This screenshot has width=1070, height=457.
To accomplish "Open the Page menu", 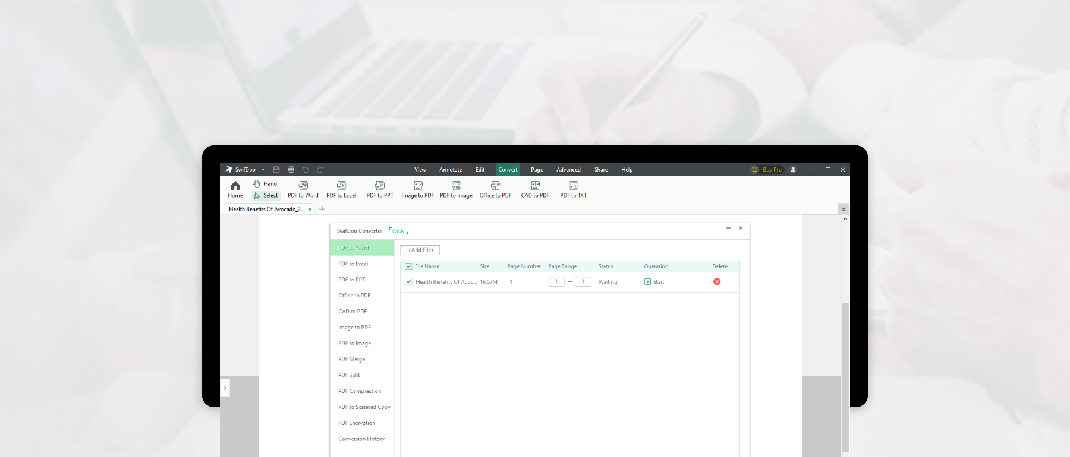I will 537,170.
